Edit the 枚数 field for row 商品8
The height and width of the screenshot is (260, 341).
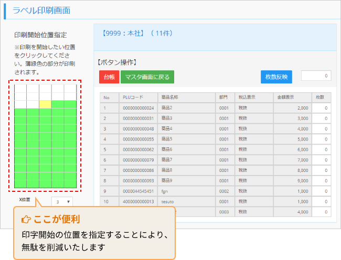pyautogui.click(x=322, y=170)
